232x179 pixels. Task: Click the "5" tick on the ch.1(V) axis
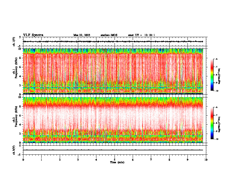pos(20,37)
